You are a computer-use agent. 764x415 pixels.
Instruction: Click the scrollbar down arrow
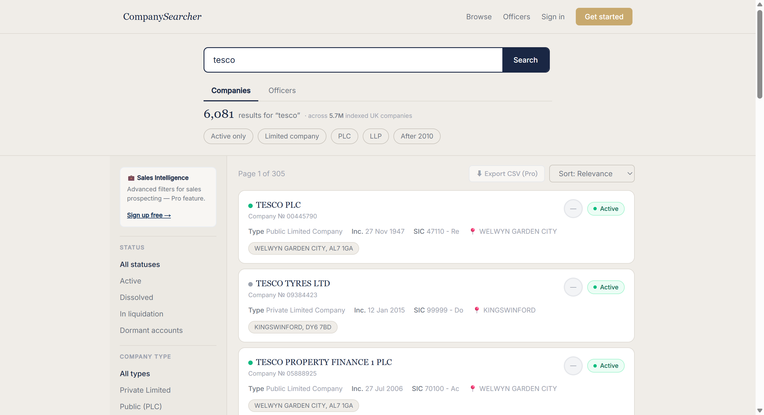point(759,411)
